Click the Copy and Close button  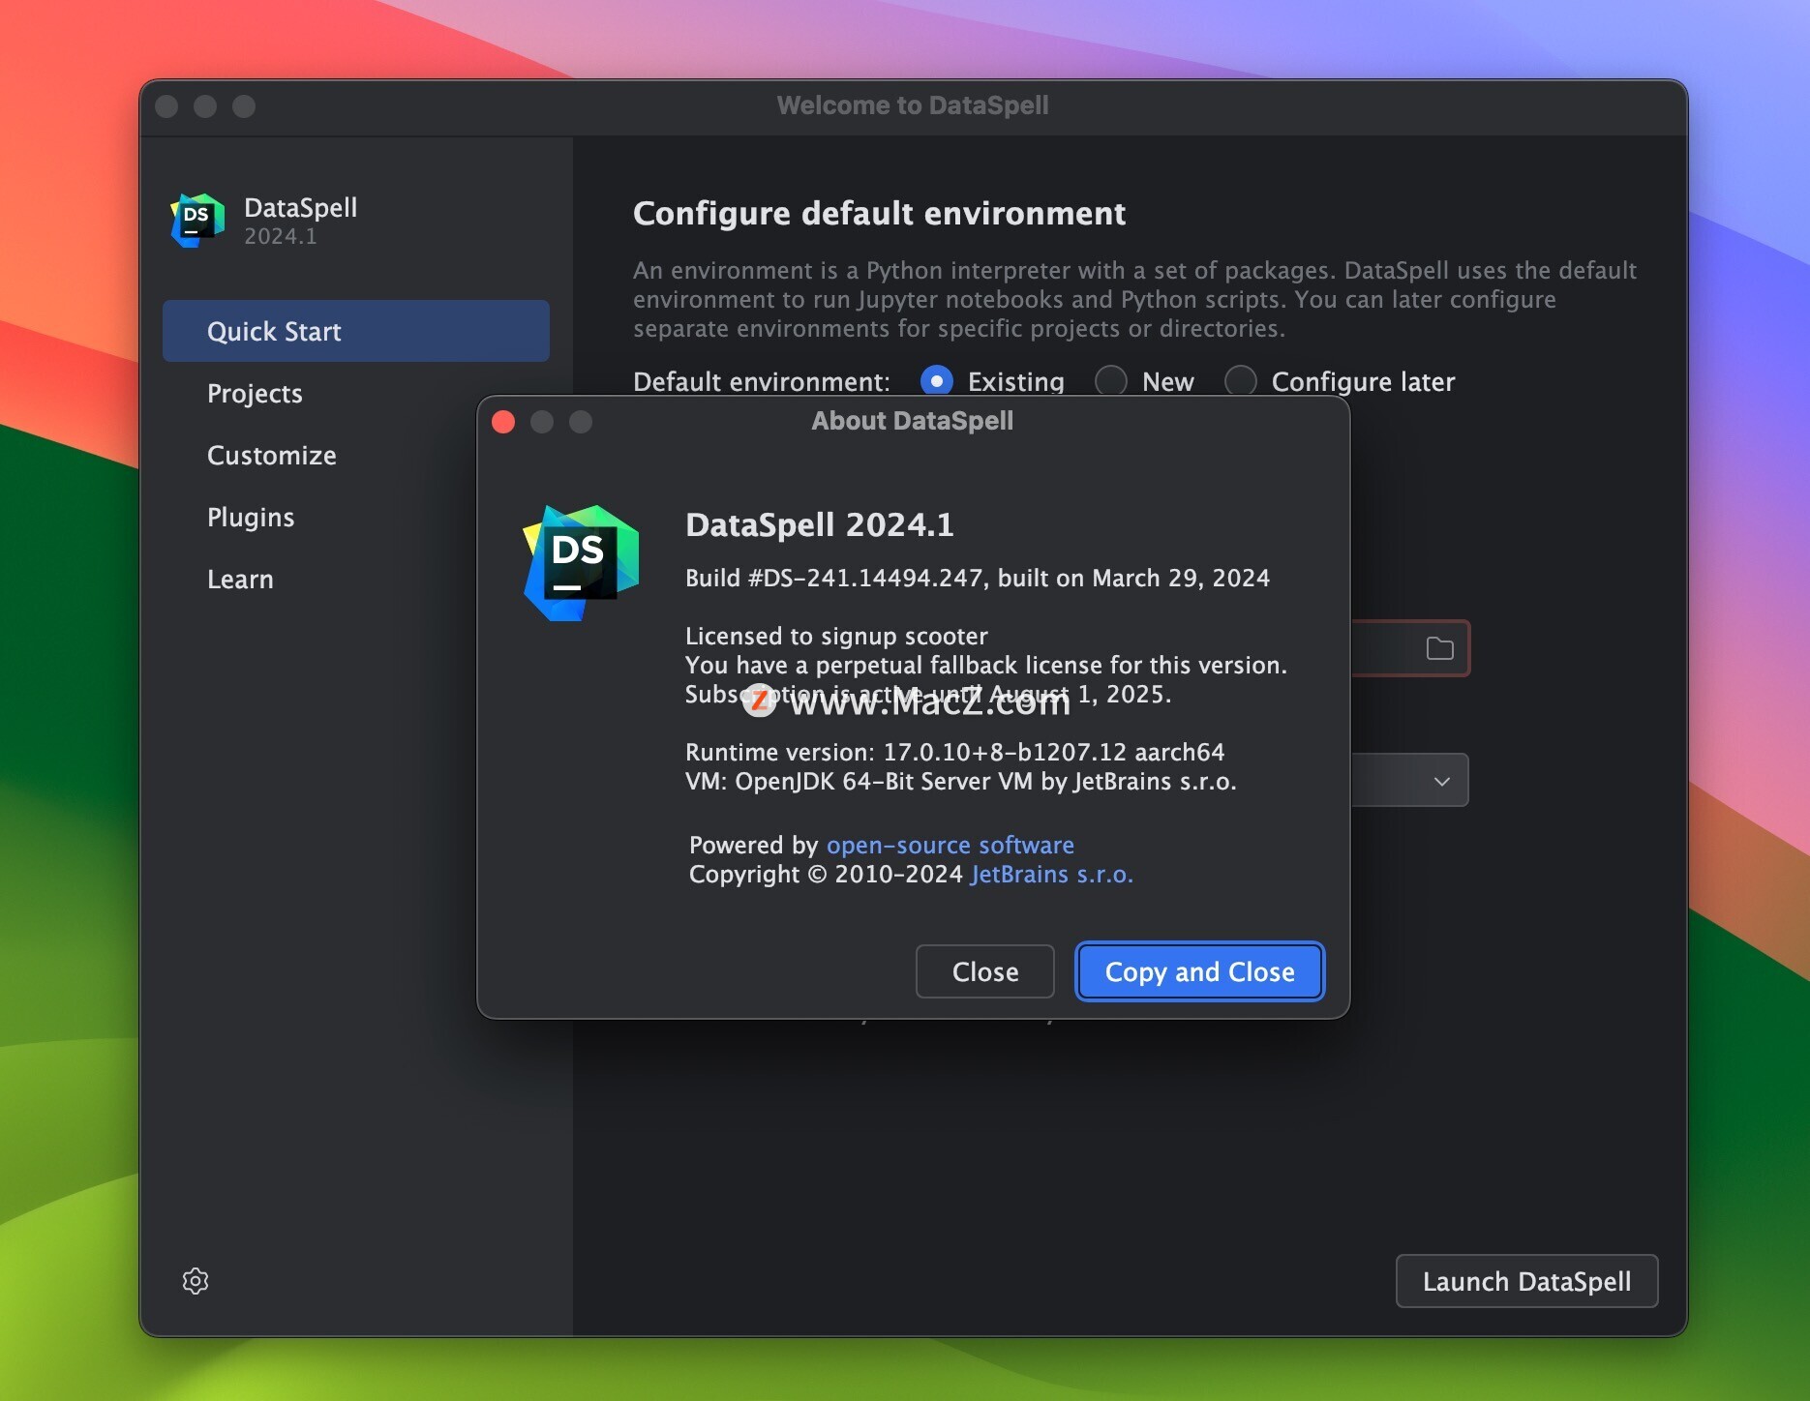(1199, 971)
